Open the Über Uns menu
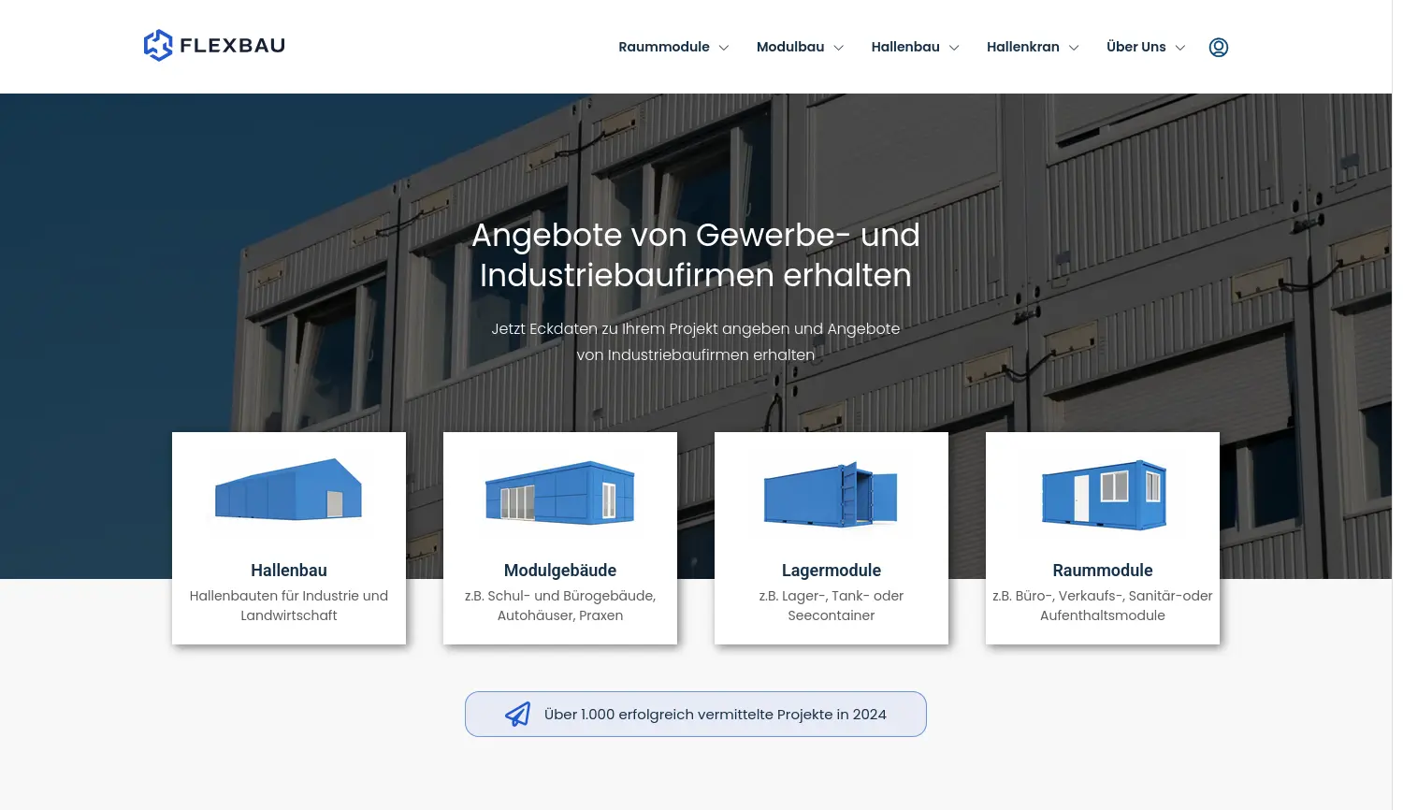The image size is (1403, 810). tap(1145, 47)
